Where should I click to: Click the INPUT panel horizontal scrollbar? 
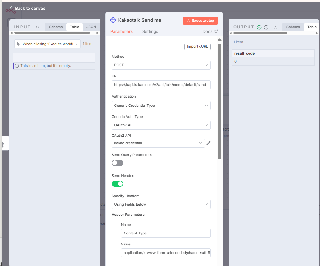(52, 33)
